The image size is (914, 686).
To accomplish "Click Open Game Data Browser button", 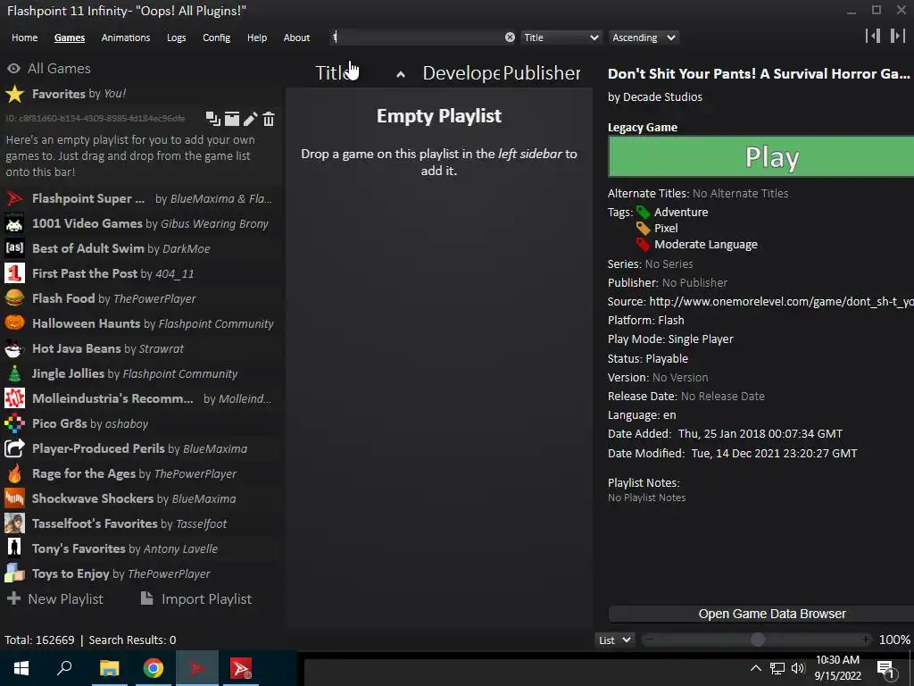I will 760,614.
